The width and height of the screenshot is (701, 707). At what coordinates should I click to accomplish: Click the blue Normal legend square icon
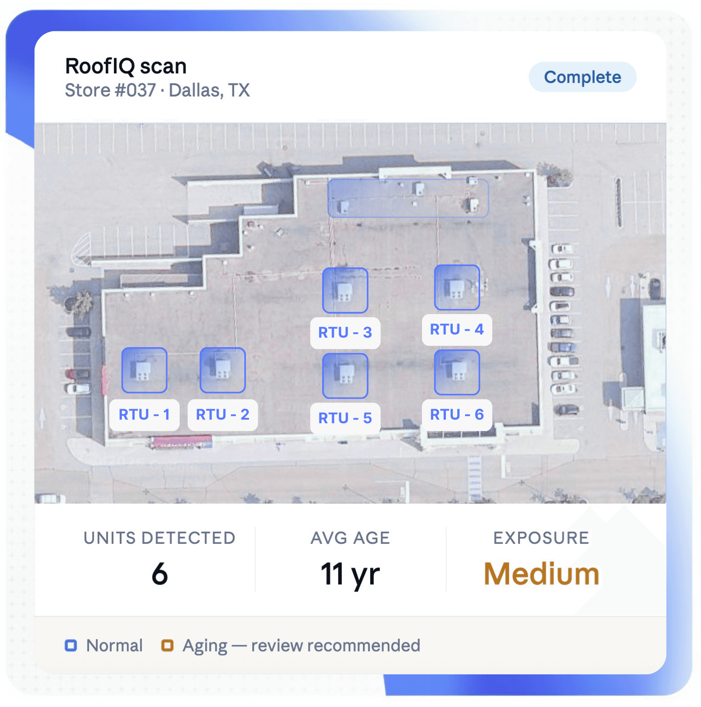pos(71,644)
